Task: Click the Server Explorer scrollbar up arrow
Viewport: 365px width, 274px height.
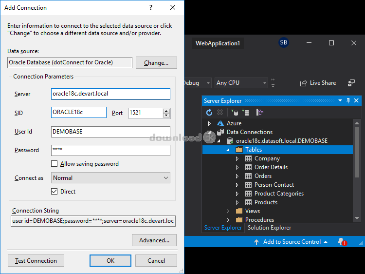Action: pos(357,123)
